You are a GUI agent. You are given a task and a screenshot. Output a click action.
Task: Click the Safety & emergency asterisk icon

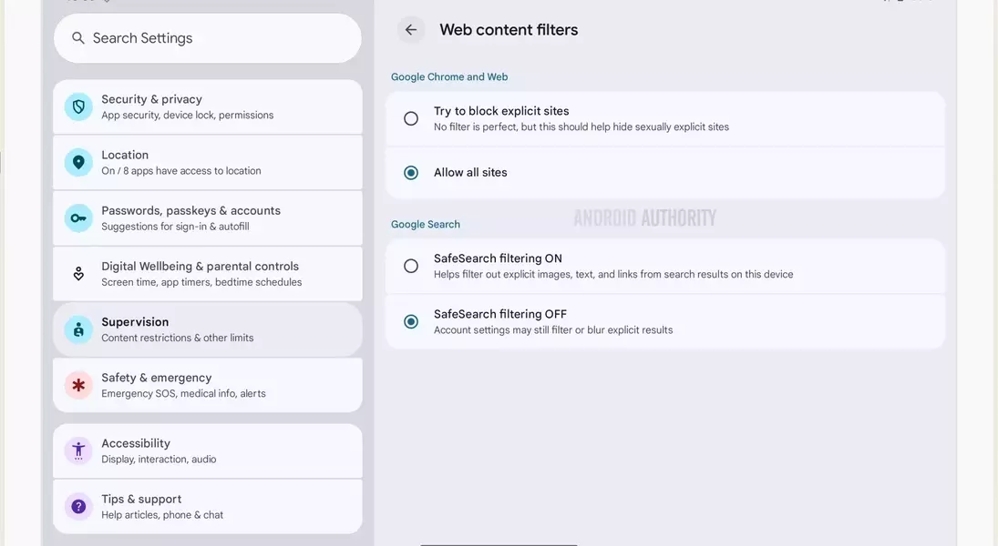(x=78, y=385)
